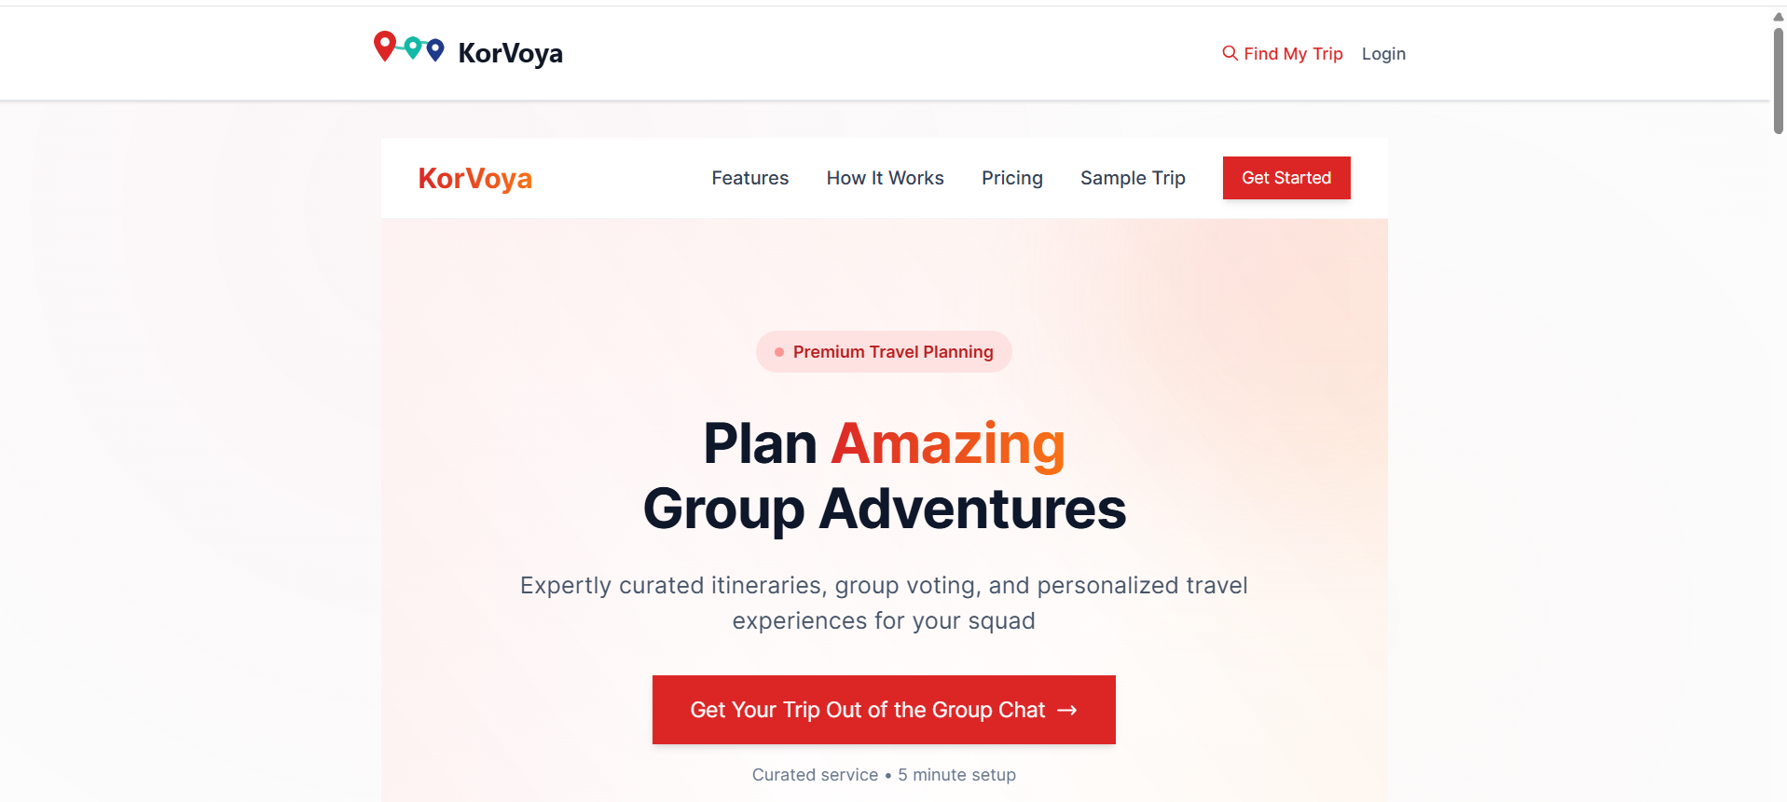Viewport: 1787px width, 802px height.
Task: Click the red map pin in logo
Action: click(385, 45)
